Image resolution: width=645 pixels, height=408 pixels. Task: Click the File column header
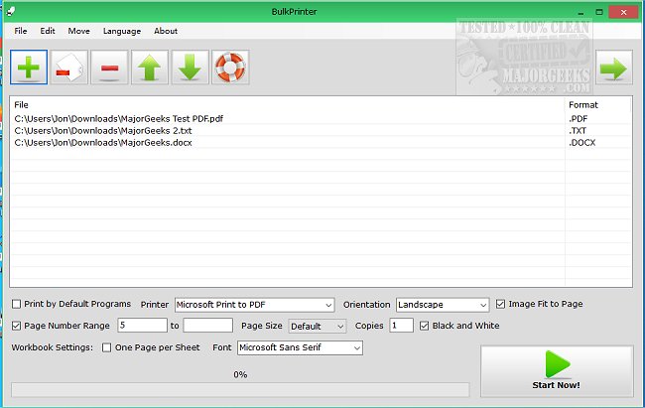pyautogui.click(x=287, y=104)
